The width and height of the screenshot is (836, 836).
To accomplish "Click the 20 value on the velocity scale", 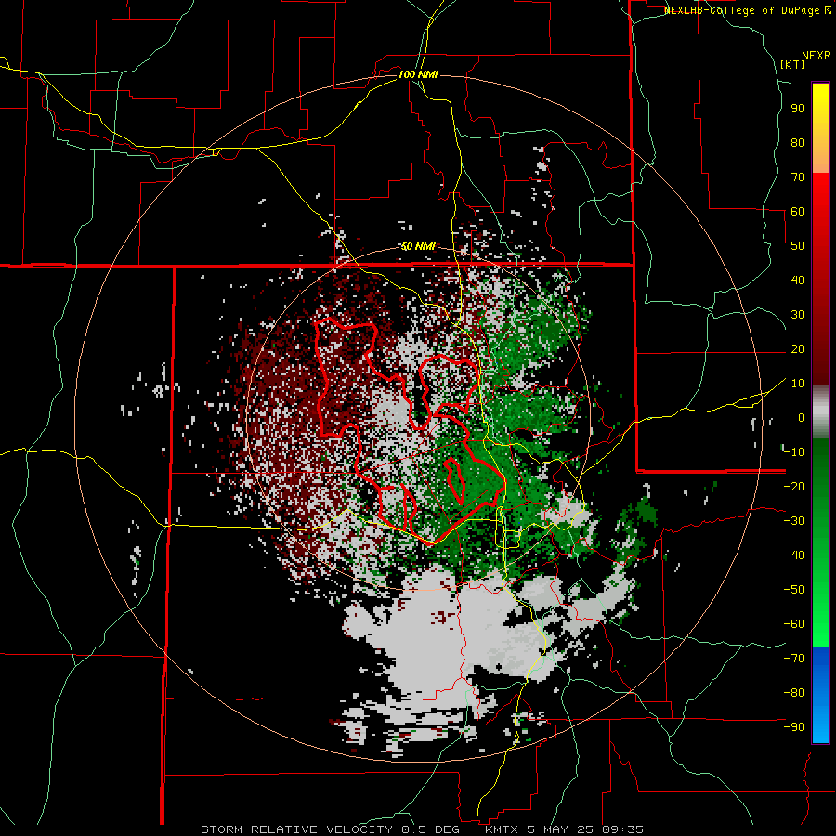I will point(798,348).
